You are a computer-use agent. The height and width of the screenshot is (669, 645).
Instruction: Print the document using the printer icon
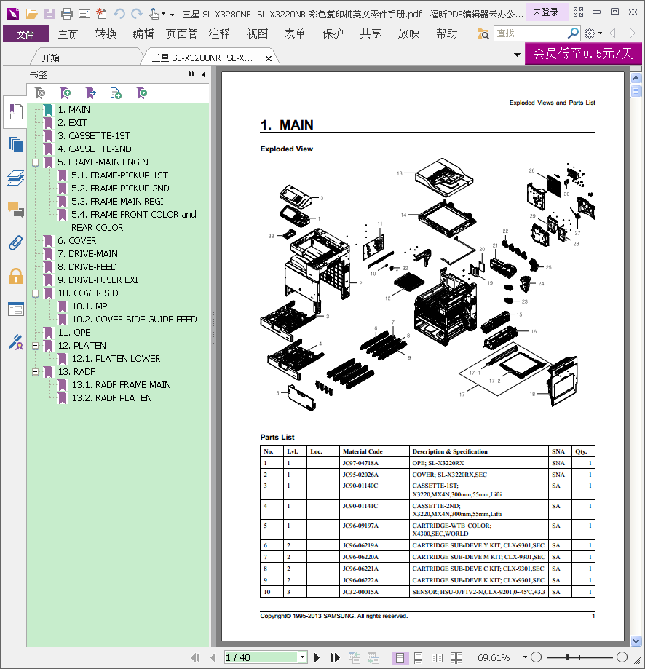(x=67, y=14)
